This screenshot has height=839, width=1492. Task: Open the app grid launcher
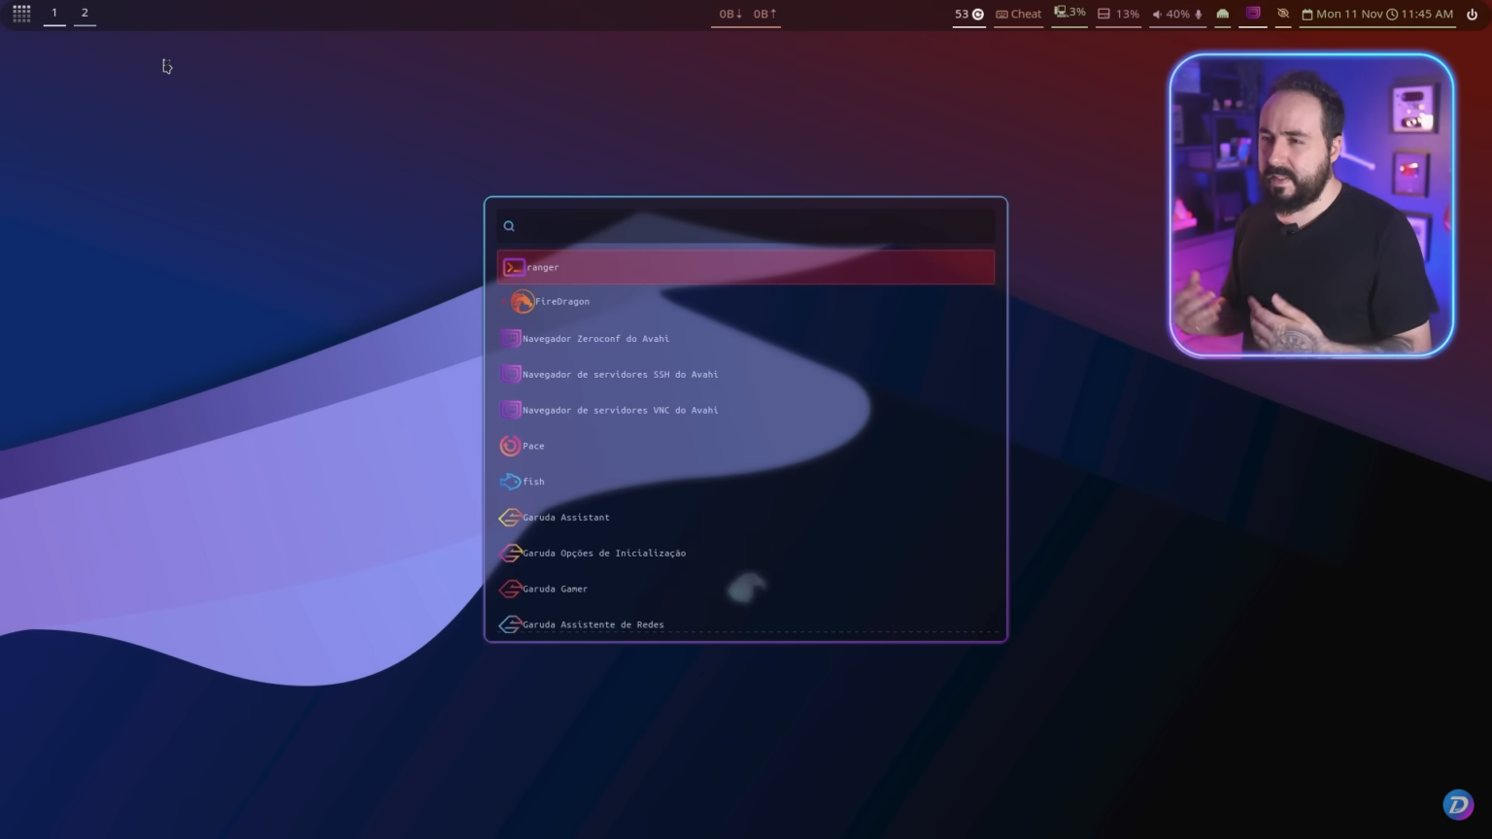[x=20, y=13]
